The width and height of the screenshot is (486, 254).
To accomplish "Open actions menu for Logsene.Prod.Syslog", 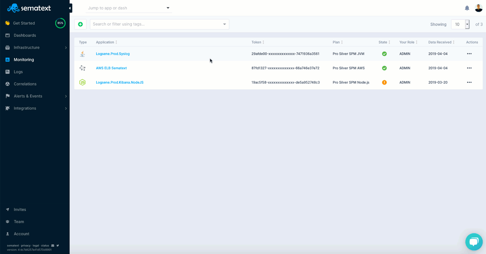I will (469, 54).
